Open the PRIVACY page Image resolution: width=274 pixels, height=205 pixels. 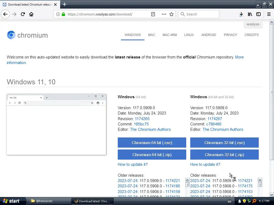230,35
